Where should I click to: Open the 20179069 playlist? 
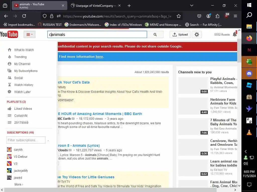(x=21, y=122)
